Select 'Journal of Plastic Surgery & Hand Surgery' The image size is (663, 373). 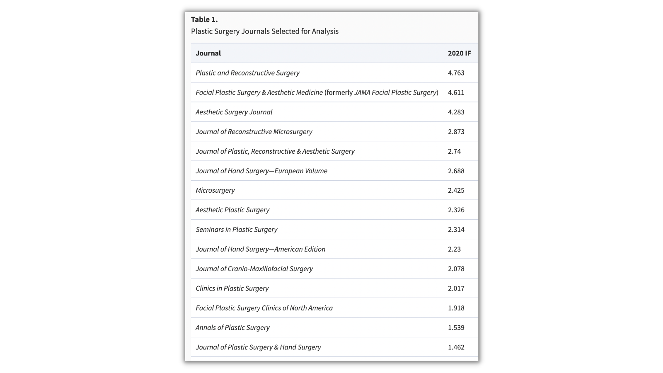pos(259,347)
